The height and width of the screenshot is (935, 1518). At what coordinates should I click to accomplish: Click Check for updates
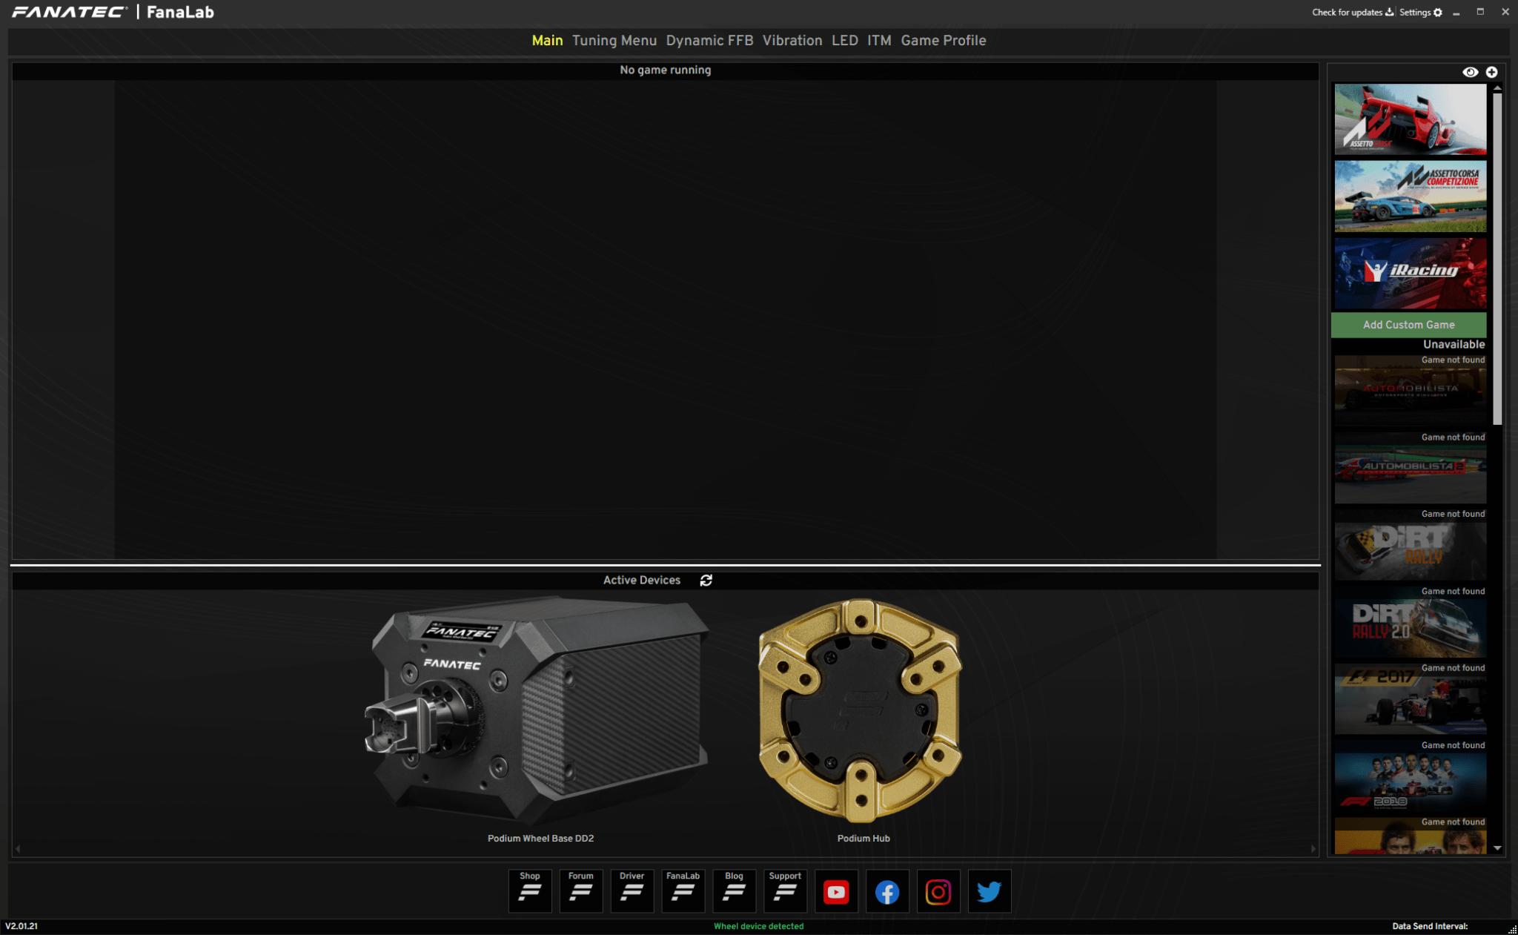pos(1348,12)
